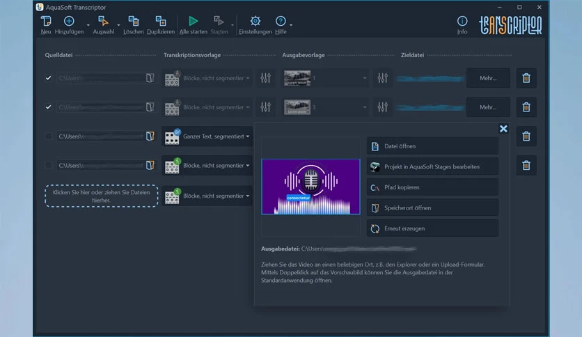The height and width of the screenshot is (337, 582).
Task: Delete the third row with trash icon
Action: click(x=526, y=136)
